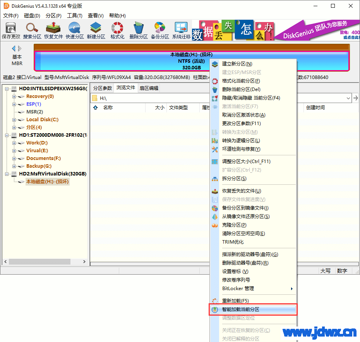Click the 保存更改 toolbar icon
360x342 pixels.
click(11, 31)
